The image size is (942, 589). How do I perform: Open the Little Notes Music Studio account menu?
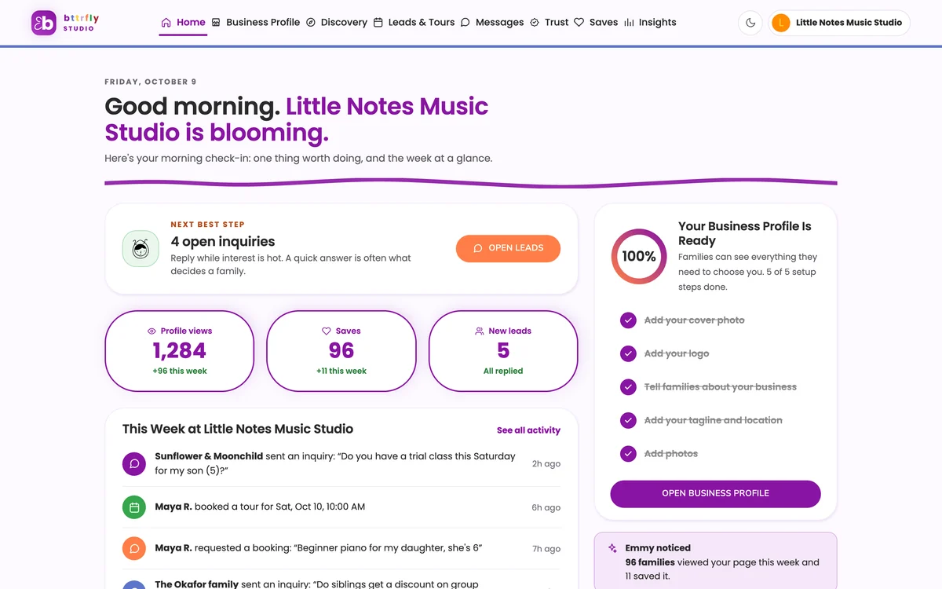839,23
